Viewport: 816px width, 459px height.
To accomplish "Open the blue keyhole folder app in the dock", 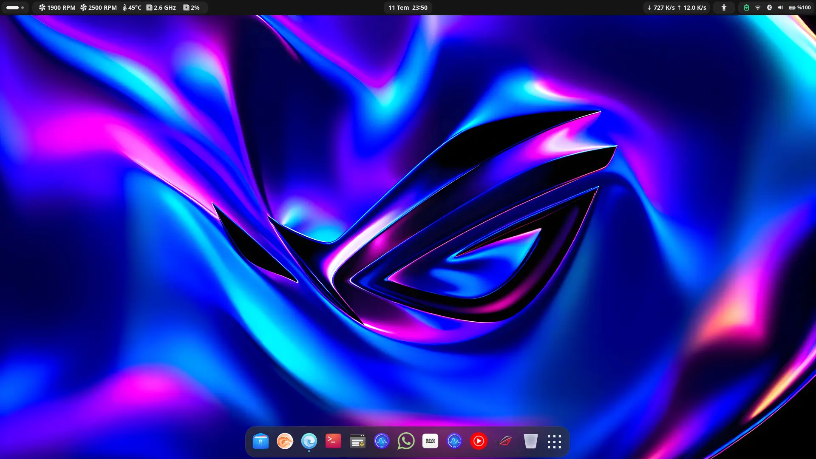I will point(261,442).
